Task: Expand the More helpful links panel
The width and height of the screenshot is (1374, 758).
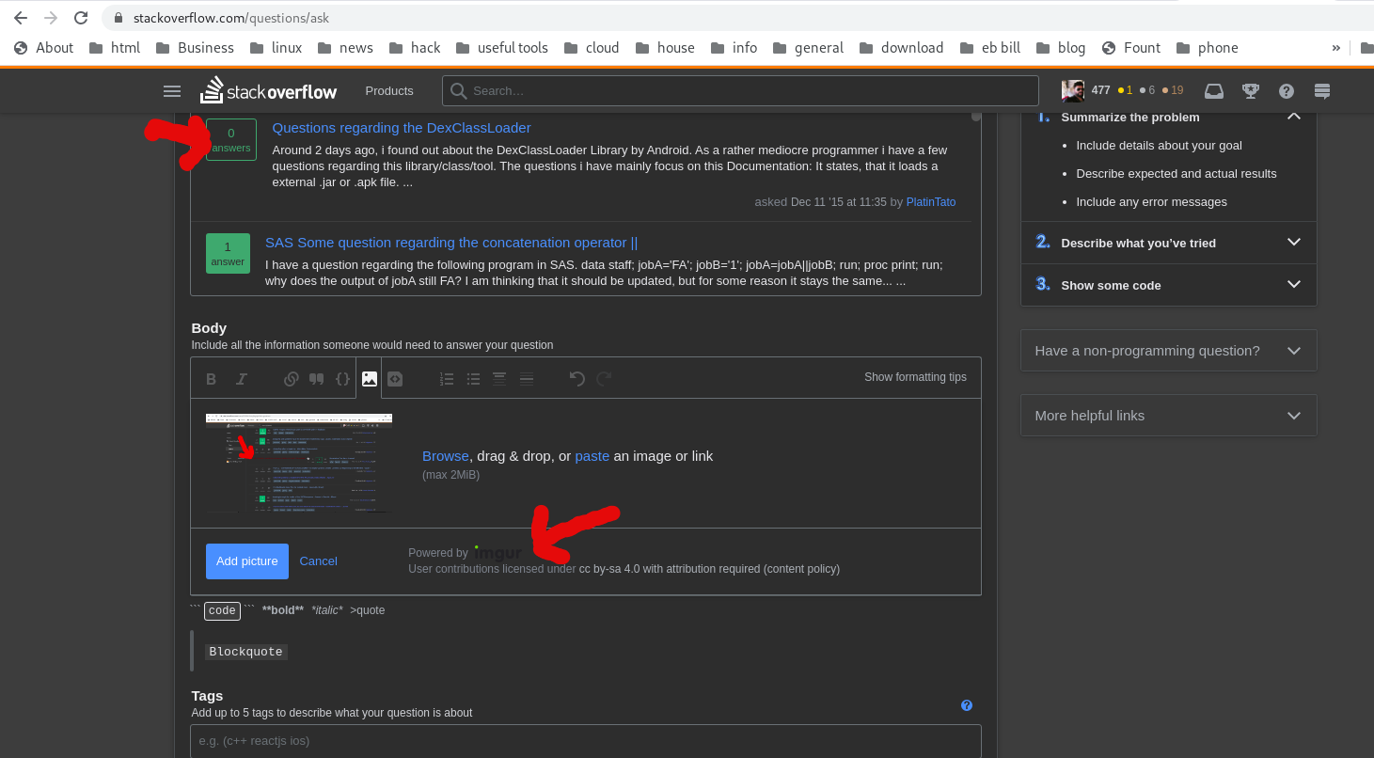Action: (x=1168, y=416)
